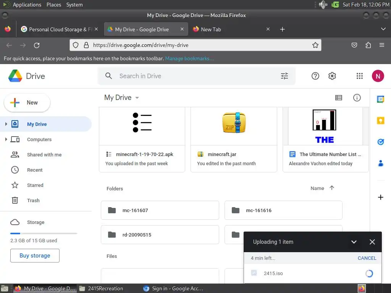Open the Places menu

point(54,5)
